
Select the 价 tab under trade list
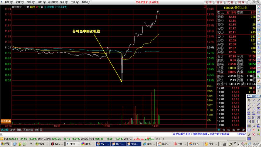[x=224, y=130]
